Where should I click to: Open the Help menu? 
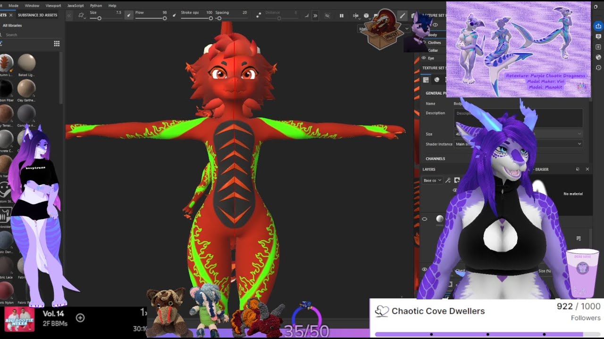click(x=112, y=6)
